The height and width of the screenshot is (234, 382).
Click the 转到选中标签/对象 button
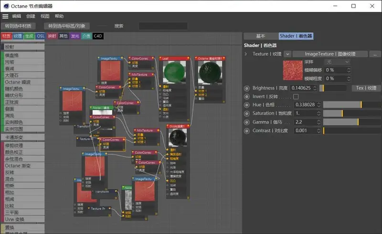[x=67, y=26]
